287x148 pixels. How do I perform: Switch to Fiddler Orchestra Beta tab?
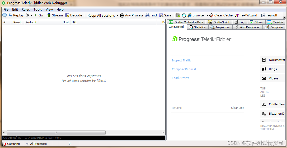(186, 22)
